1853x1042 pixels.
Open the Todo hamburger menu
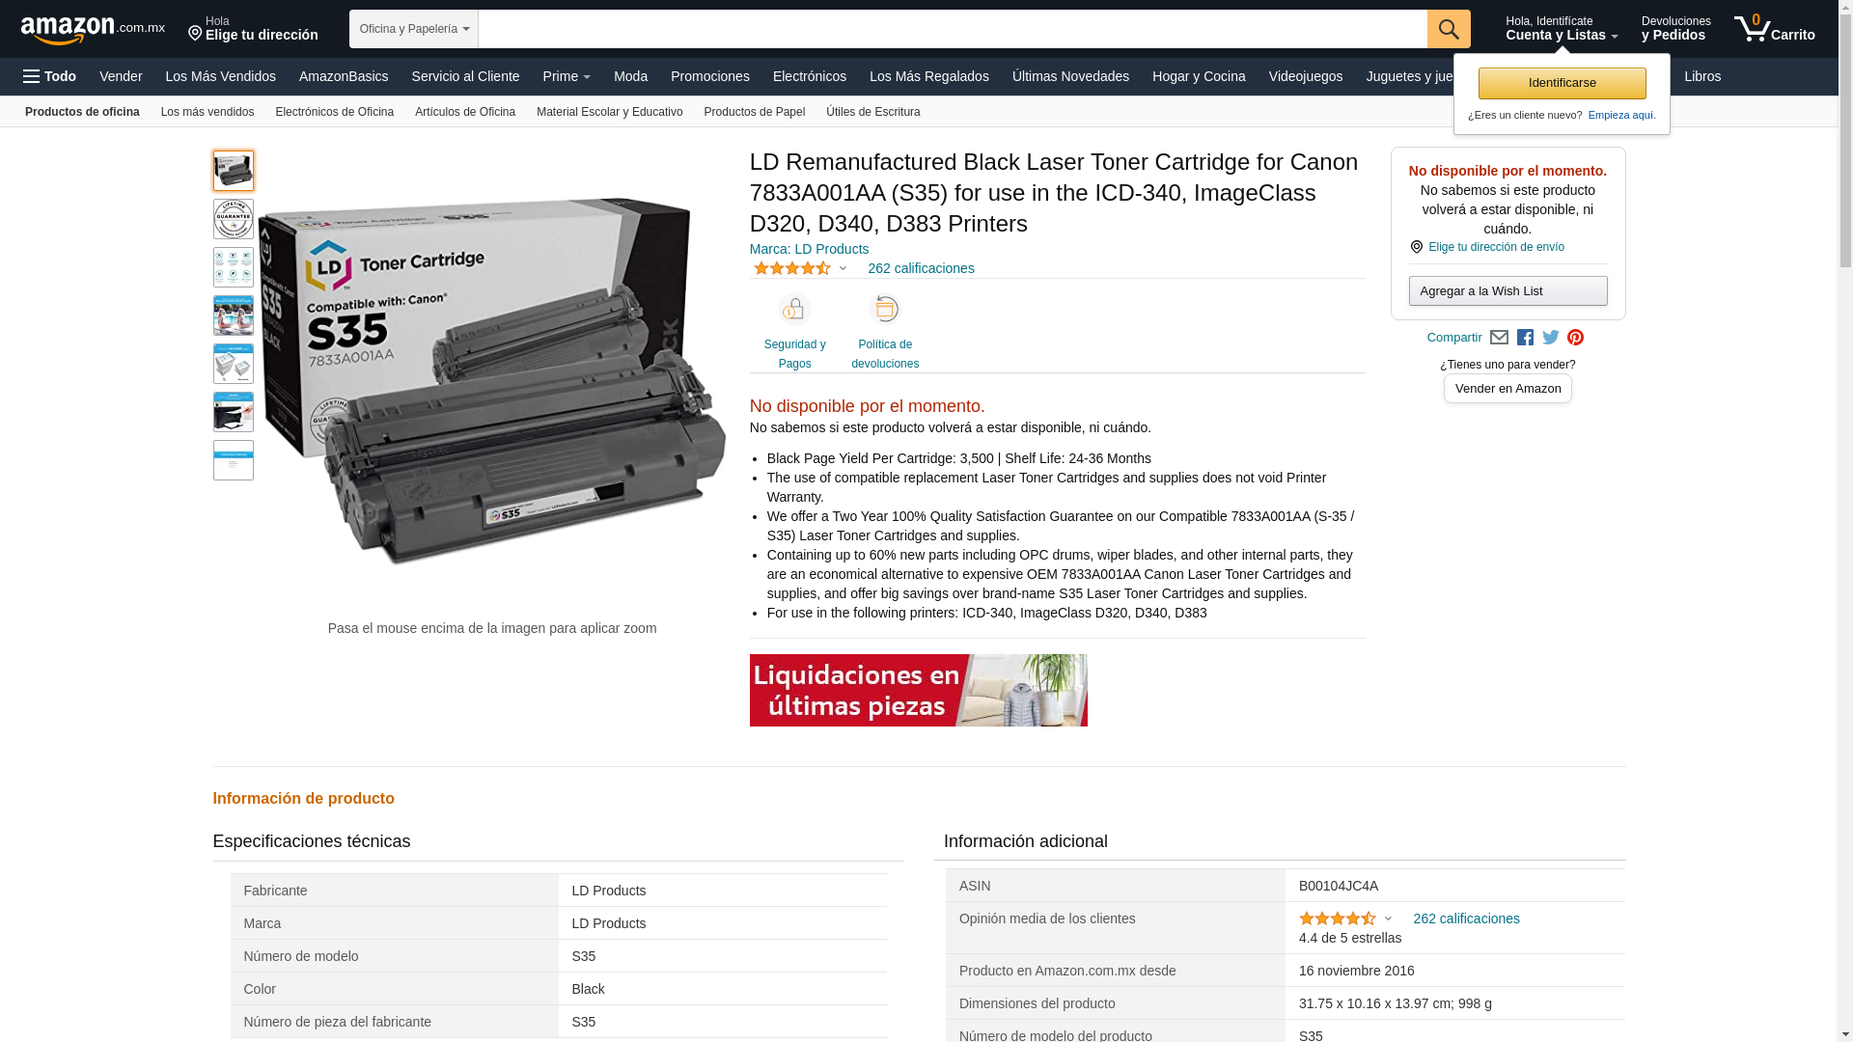point(49,76)
